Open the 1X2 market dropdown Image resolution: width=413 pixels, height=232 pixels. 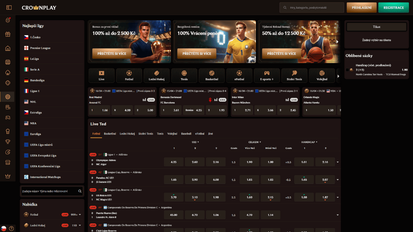pyautogui.click(x=195, y=142)
